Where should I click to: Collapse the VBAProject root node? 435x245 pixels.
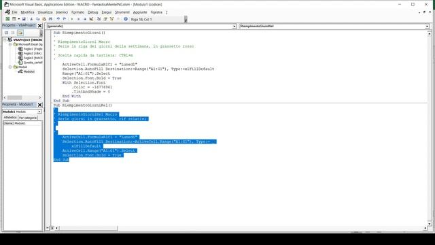(5, 39)
